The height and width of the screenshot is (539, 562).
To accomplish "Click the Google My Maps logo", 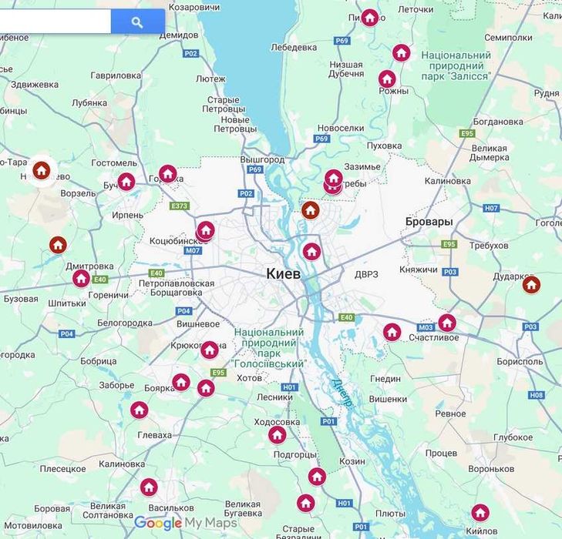I will point(185,523).
